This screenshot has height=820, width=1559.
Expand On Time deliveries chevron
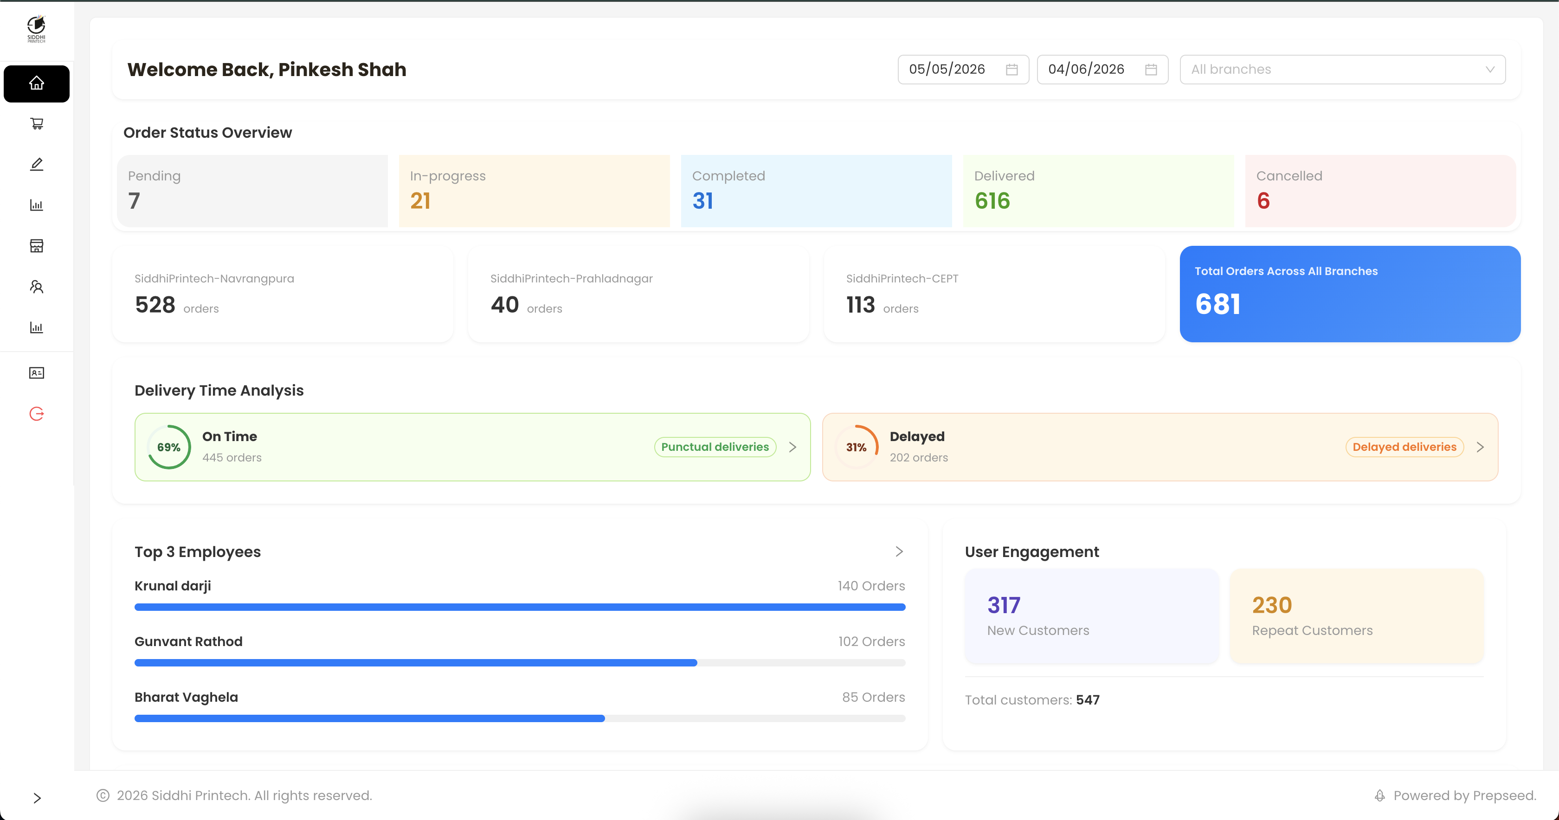[x=792, y=447]
